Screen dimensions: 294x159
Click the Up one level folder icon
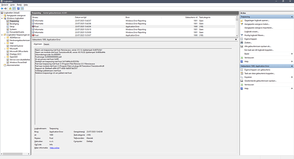(x=10, y=9)
